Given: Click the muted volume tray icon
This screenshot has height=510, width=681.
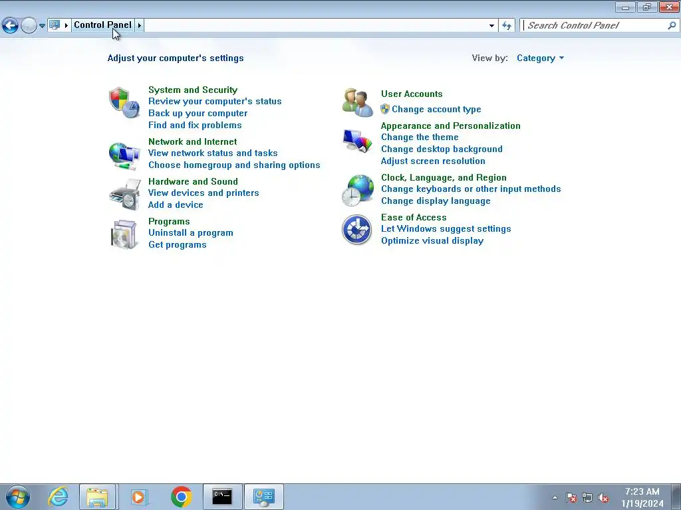Looking at the screenshot, I should pyautogui.click(x=603, y=497).
